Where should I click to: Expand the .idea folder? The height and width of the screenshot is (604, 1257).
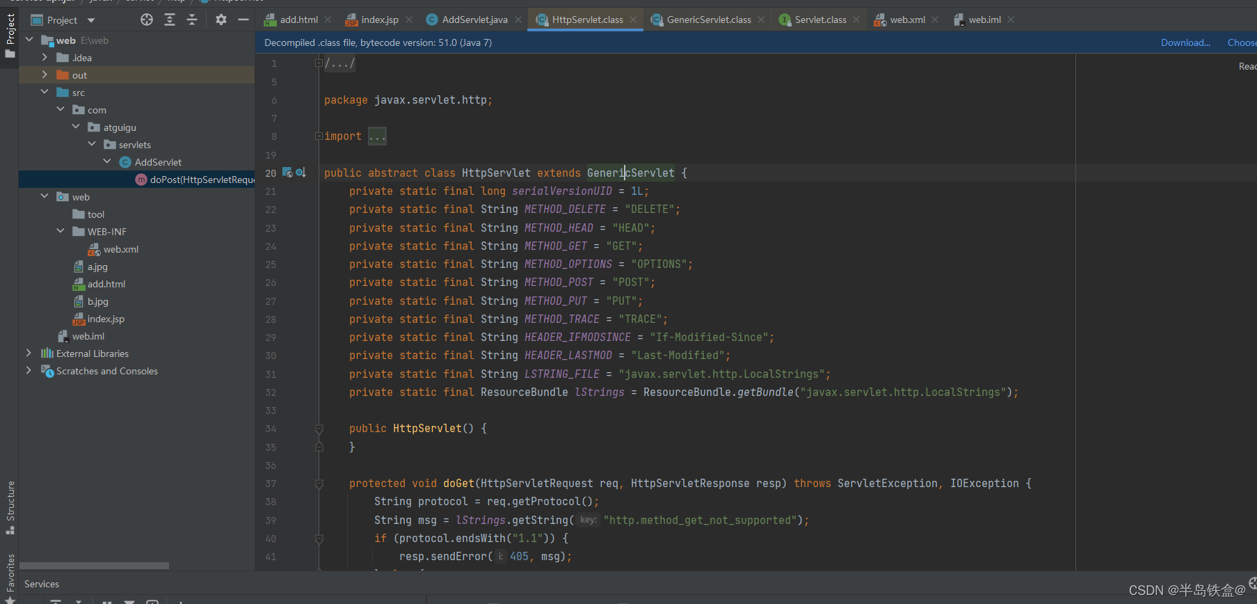click(x=45, y=57)
